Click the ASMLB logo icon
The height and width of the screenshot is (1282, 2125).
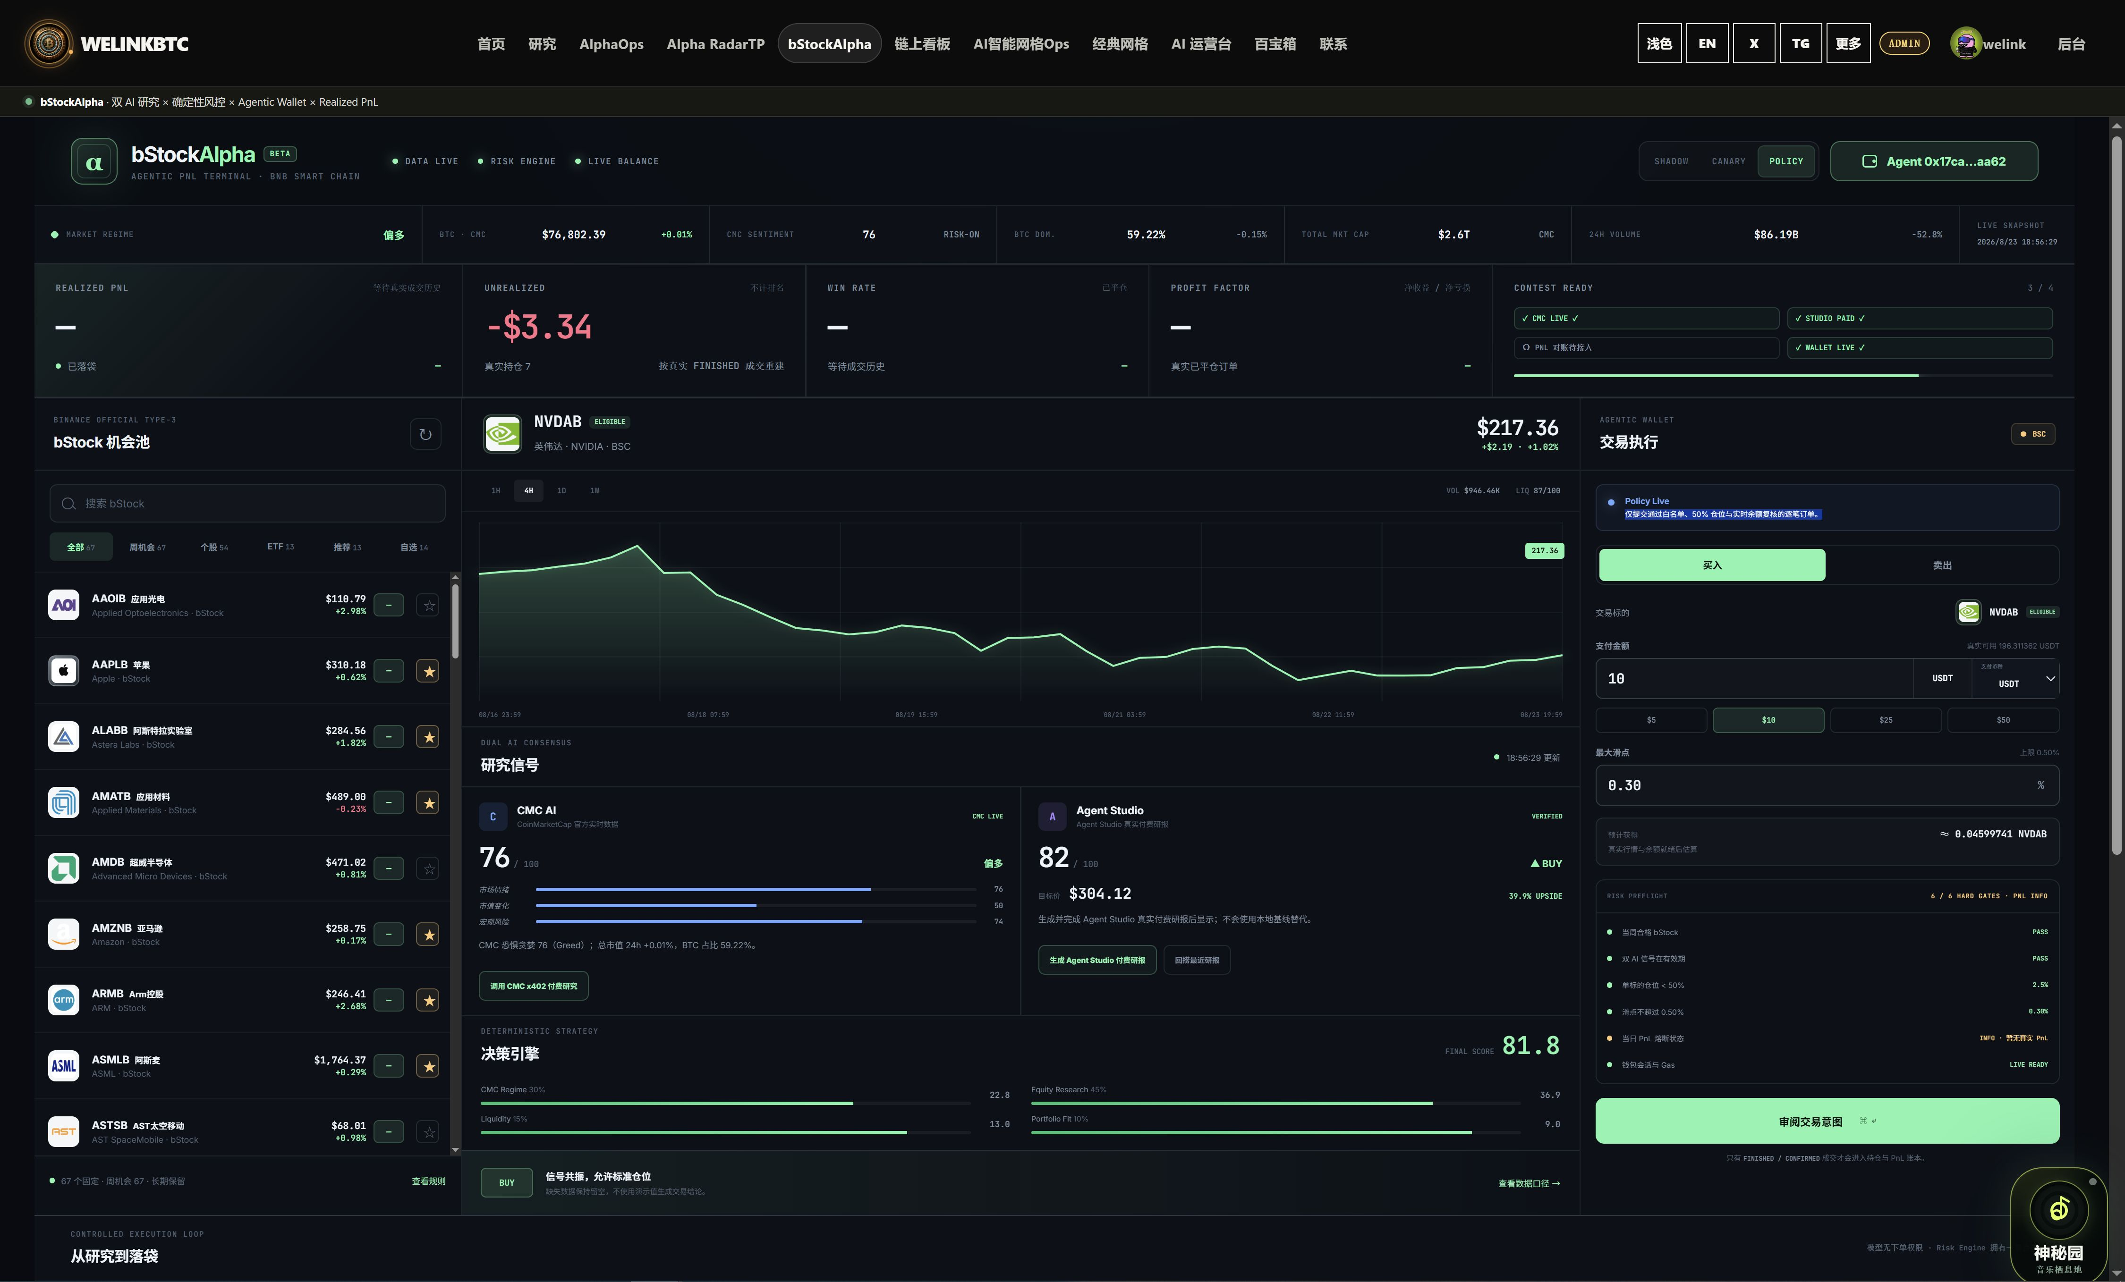click(x=64, y=1066)
